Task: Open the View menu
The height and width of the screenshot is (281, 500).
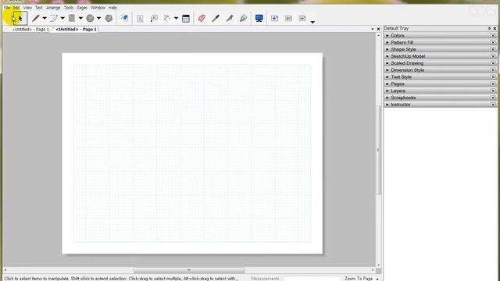Action: [27, 8]
